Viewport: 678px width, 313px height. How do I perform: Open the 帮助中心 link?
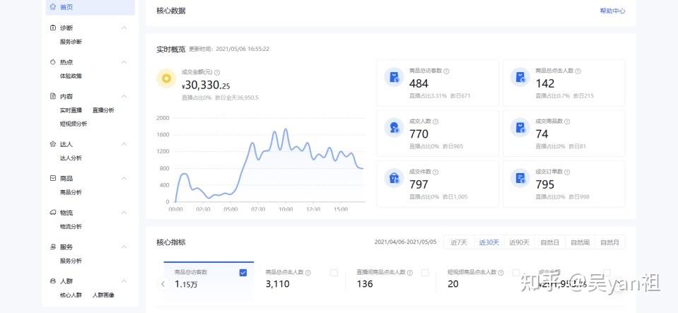coord(612,11)
